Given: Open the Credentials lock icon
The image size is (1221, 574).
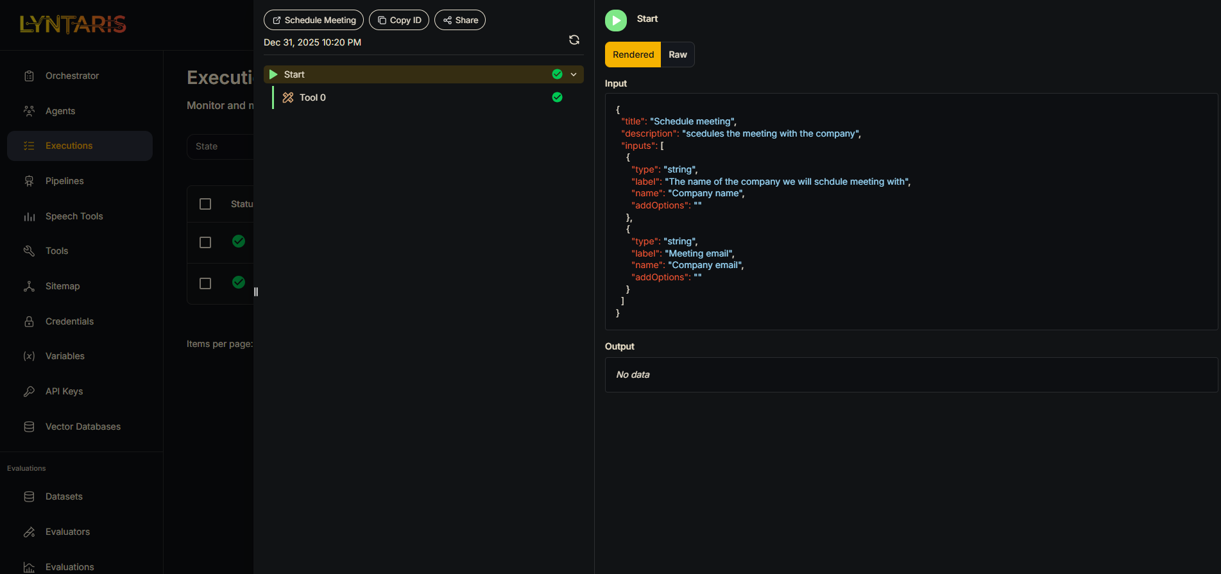Looking at the screenshot, I should (29, 321).
